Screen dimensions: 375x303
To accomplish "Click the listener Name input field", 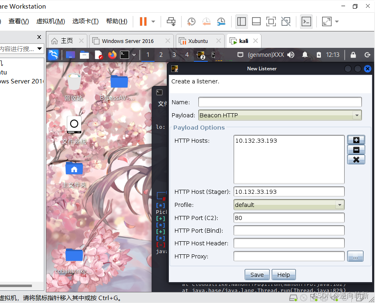I will click(280, 102).
